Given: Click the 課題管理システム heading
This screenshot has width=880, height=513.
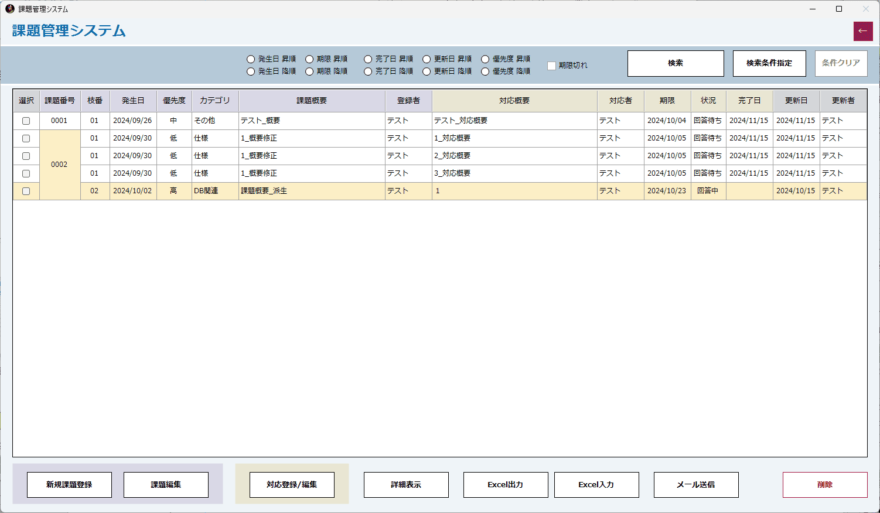Looking at the screenshot, I should (69, 30).
